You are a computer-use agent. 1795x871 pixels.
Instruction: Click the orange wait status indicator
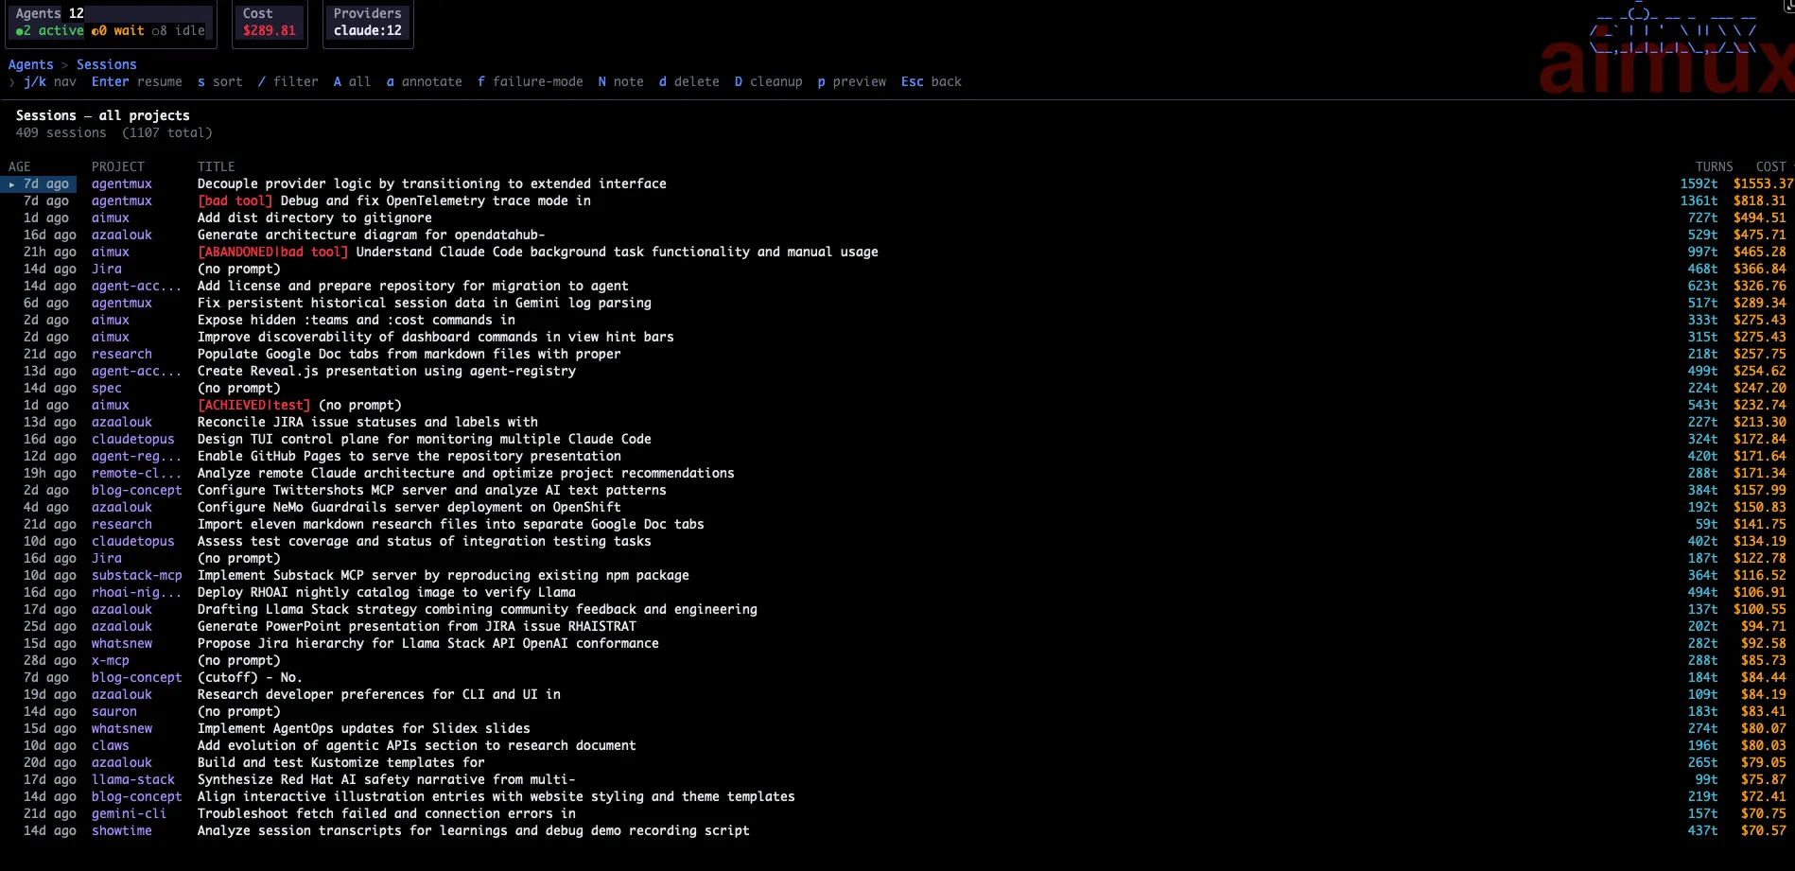coord(118,30)
